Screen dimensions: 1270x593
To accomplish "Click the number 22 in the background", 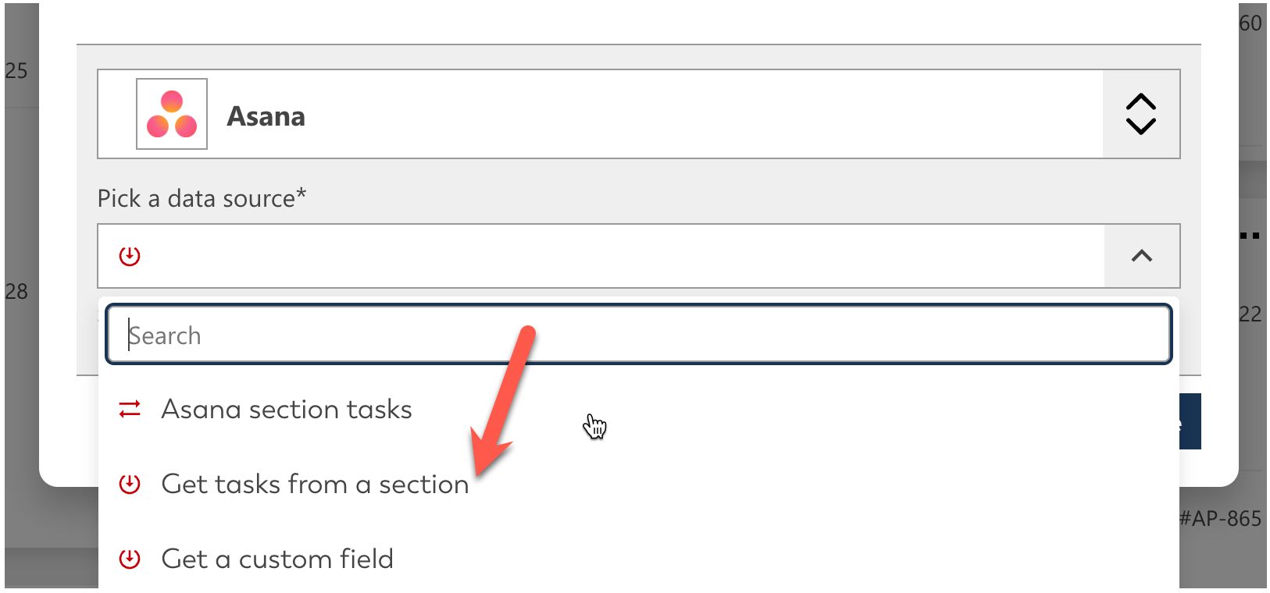I will tap(1250, 314).
